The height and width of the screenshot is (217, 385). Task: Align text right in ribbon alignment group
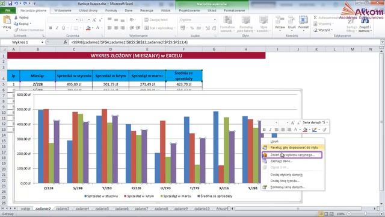click(123, 28)
